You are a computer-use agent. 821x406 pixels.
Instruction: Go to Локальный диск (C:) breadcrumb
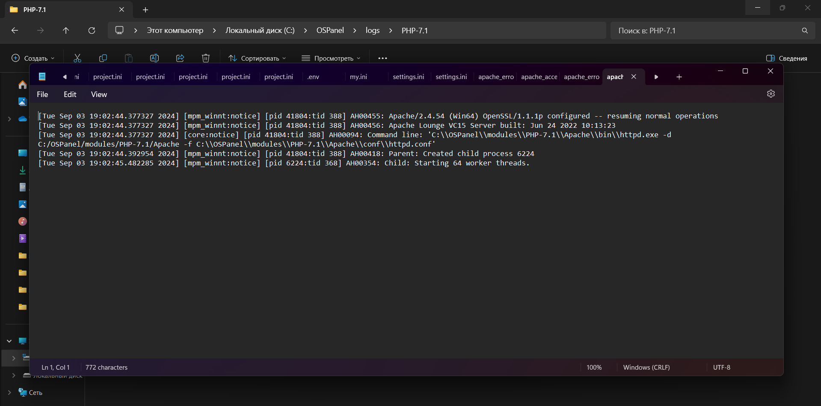(x=260, y=30)
